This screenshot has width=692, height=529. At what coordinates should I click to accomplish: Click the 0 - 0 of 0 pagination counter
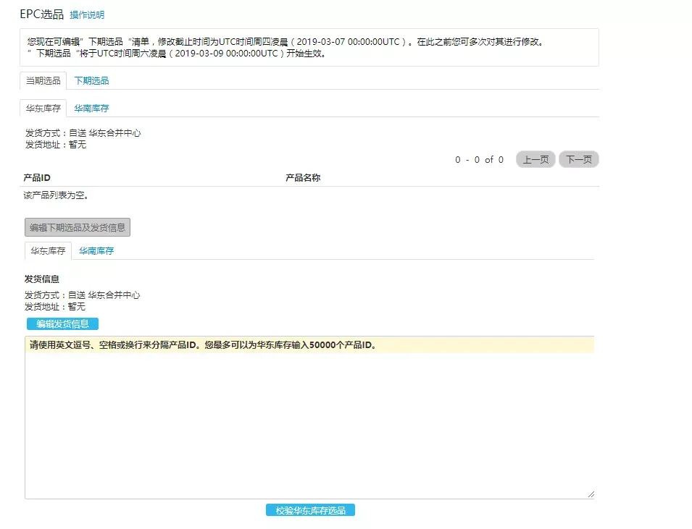(x=479, y=160)
